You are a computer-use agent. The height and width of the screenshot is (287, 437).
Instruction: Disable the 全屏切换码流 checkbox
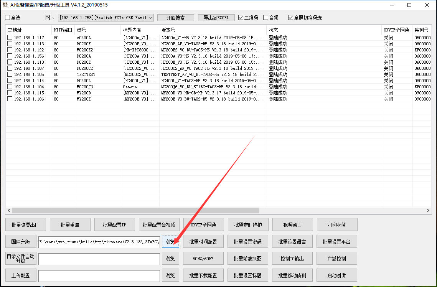tap(291, 17)
